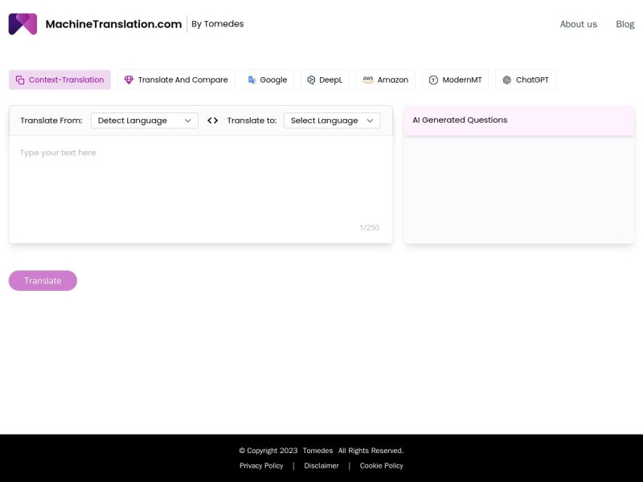
Task: Click the Translate button
Action: [43, 280]
